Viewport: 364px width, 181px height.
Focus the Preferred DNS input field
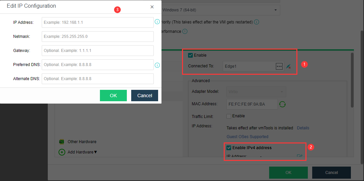(x=98, y=65)
